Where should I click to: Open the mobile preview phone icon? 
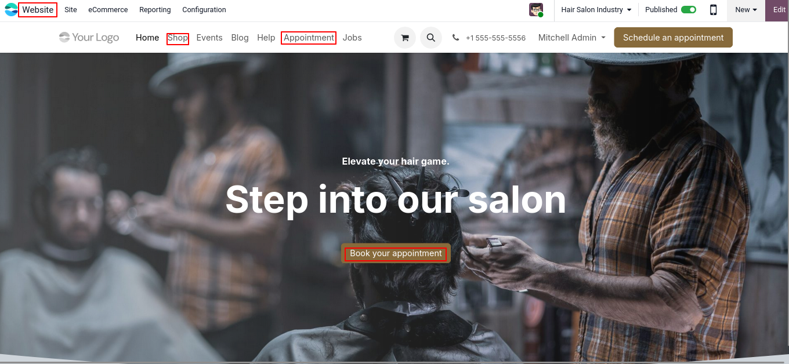pyautogui.click(x=713, y=10)
